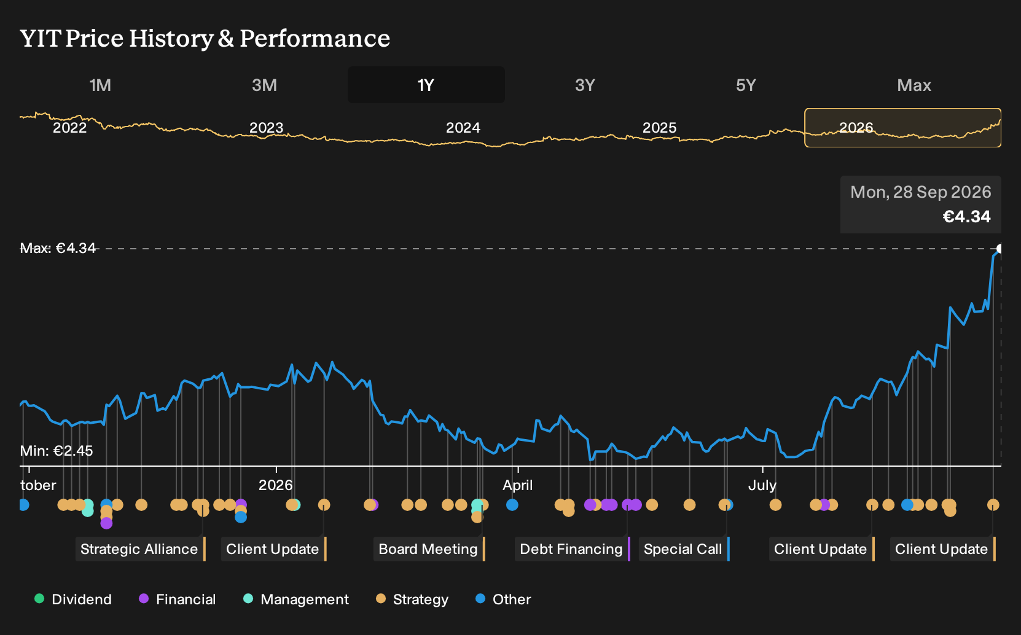Switch to the 5Y time range
The height and width of the screenshot is (635, 1021).
click(x=746, y=85)
